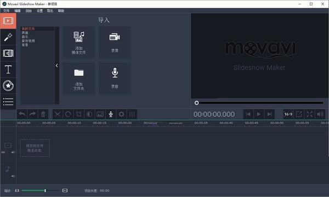Click the preview seek bar handle
This screenshot has height=197, width=329.
197,103
